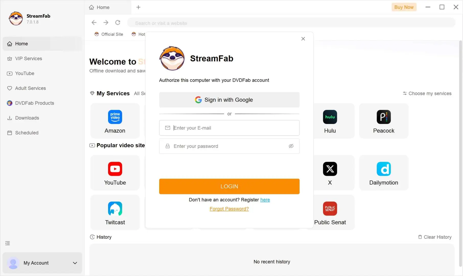Open the Hulu service tile
The height and width of the screenshot is (276, 463).
330,121
